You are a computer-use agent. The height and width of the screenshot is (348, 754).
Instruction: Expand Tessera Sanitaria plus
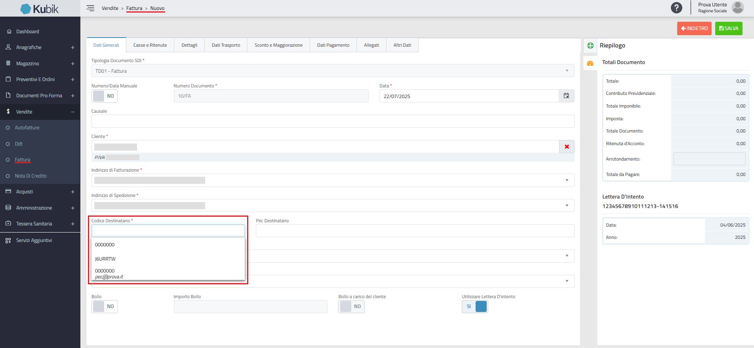[73, 224]
